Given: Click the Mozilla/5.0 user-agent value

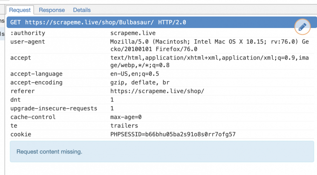Looking at the screenshot, I should [210, 45].
